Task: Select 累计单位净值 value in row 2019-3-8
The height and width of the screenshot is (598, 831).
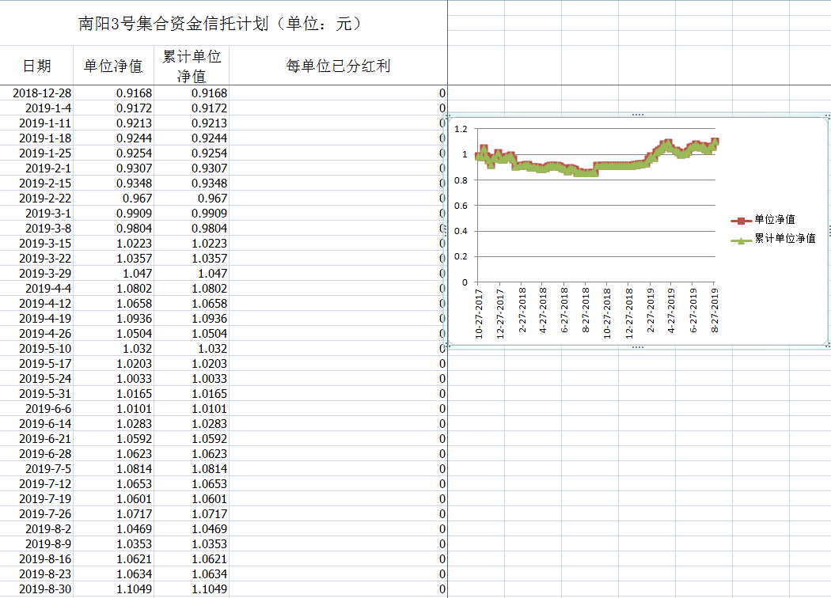Action: (x=192, y=229)
